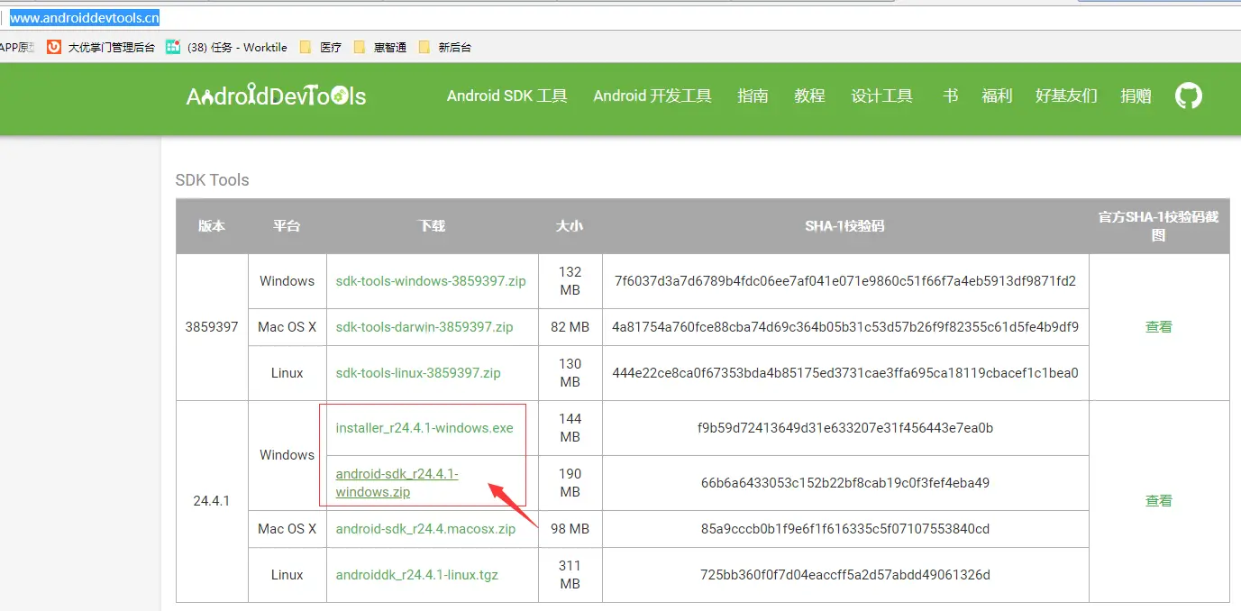Open the GitHub icon in header
This screenshot has width=1241, height=611.
tap(1189, 96)
